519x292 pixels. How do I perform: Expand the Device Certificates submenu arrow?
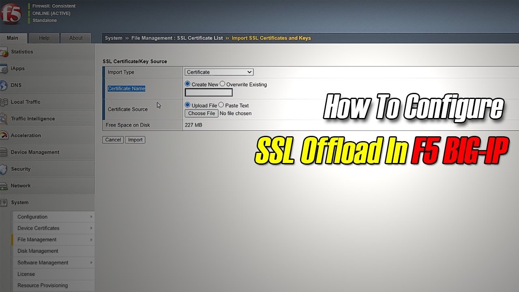tap(91, 228)
